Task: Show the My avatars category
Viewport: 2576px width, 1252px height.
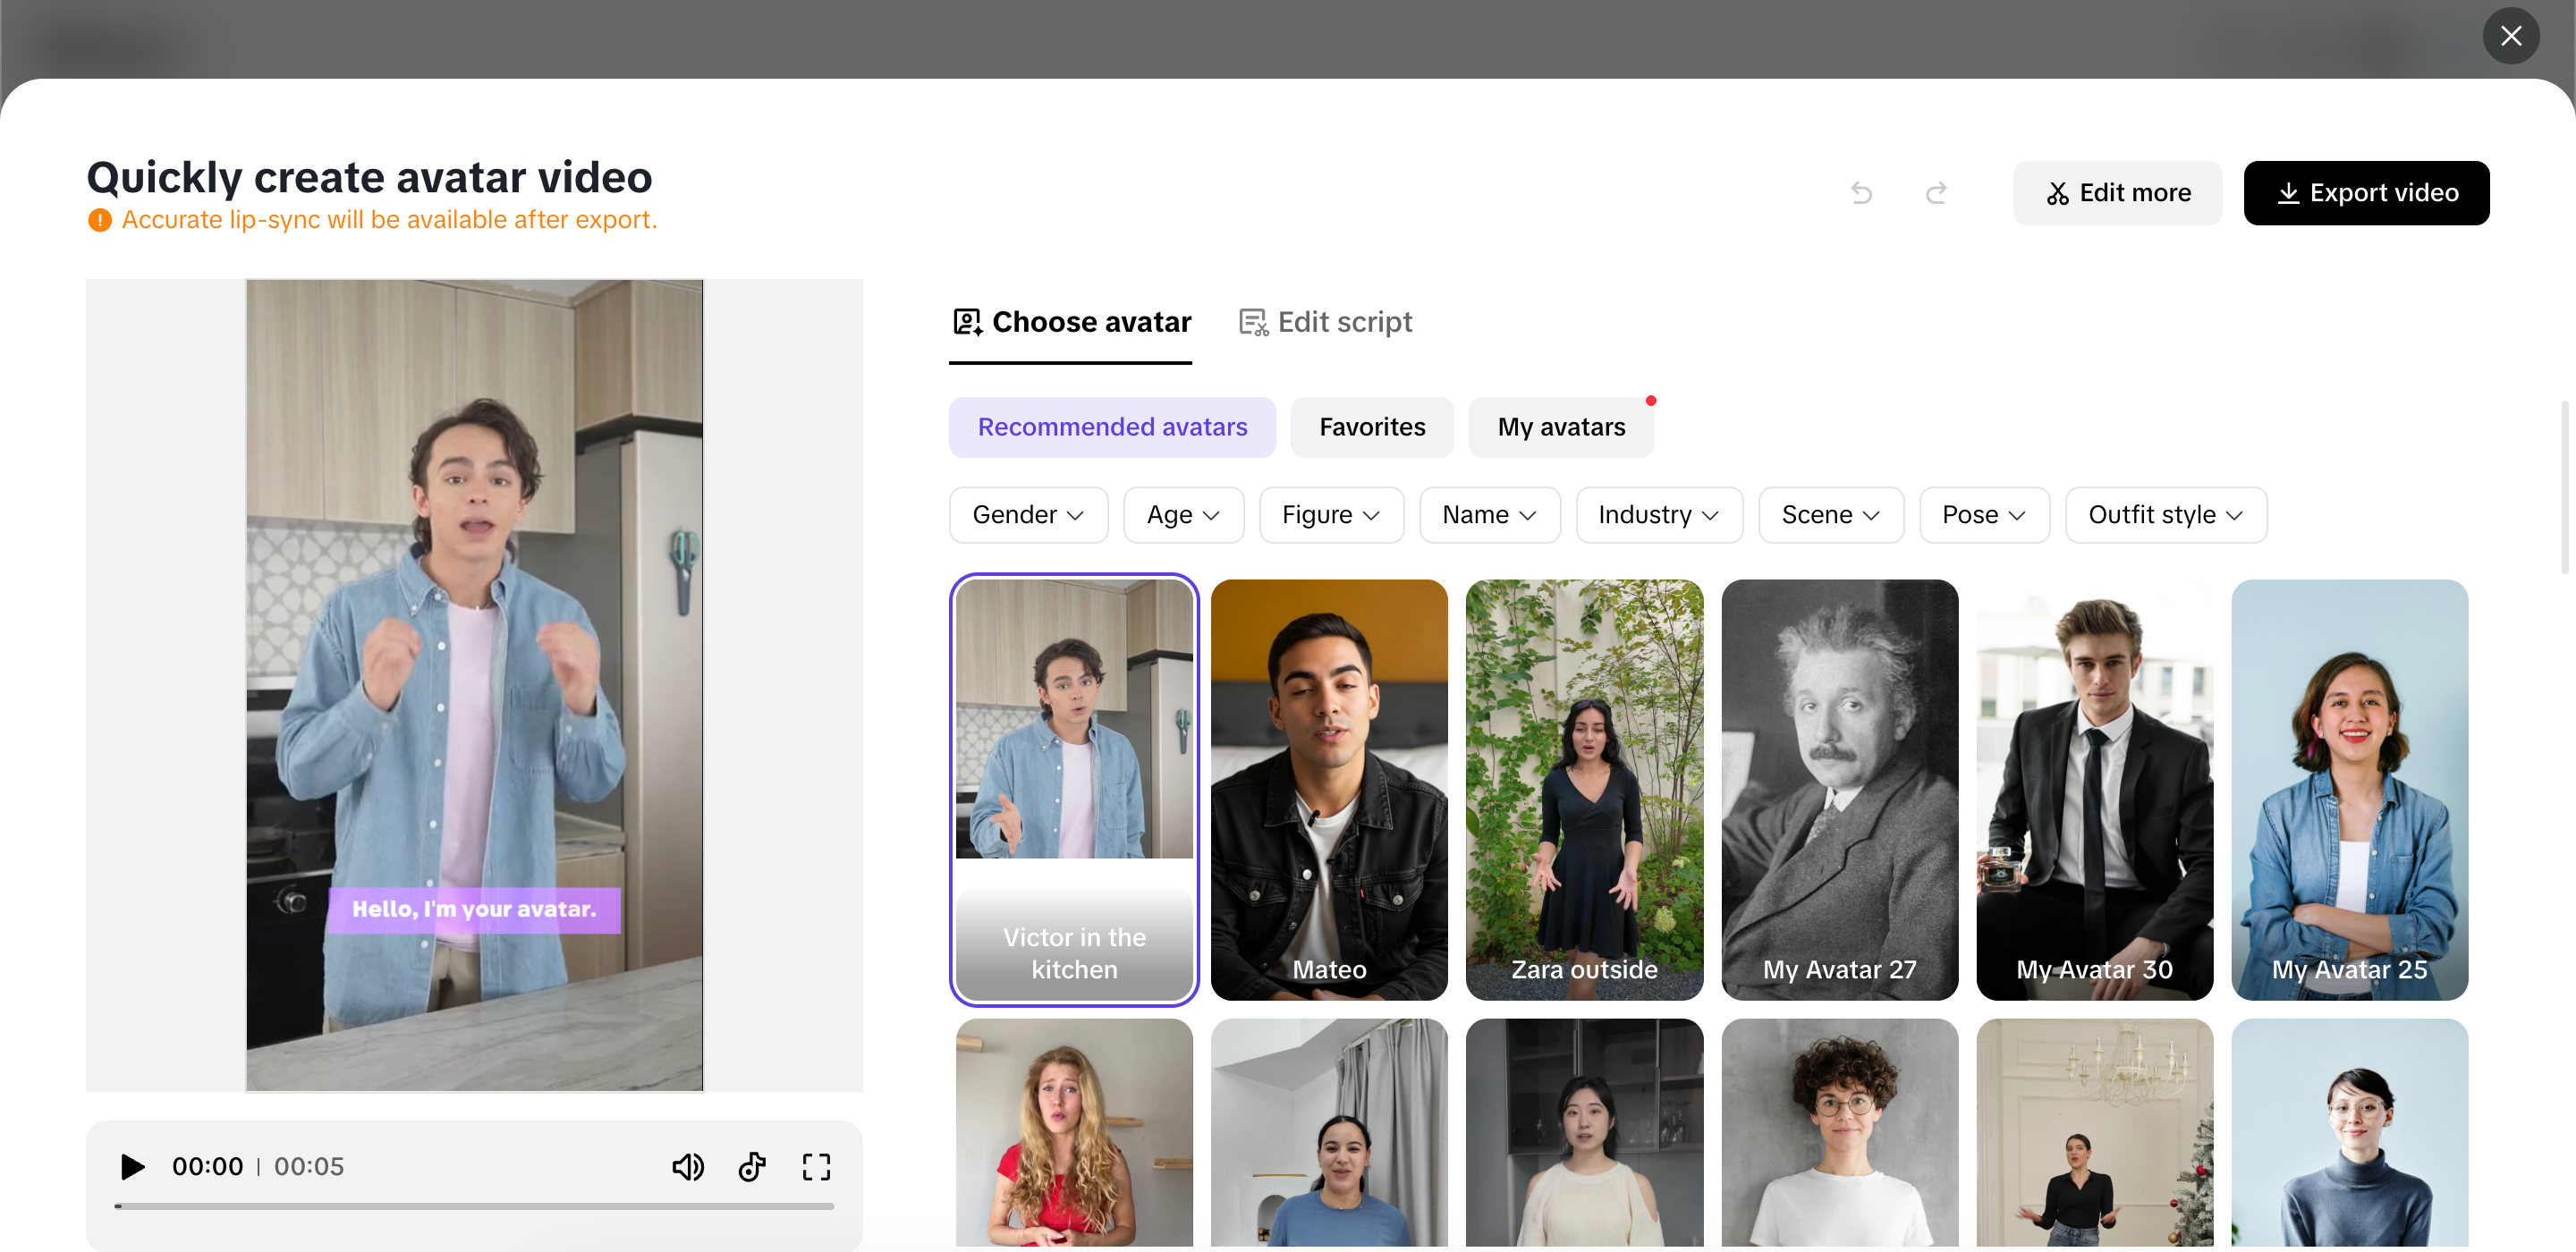Action: 1560,427
